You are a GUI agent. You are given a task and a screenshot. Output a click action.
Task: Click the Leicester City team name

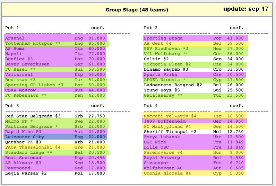[25, 137]
